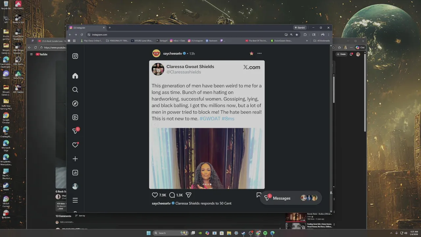Open Chrome three-dot menu
421x237 pixels.
328,35
